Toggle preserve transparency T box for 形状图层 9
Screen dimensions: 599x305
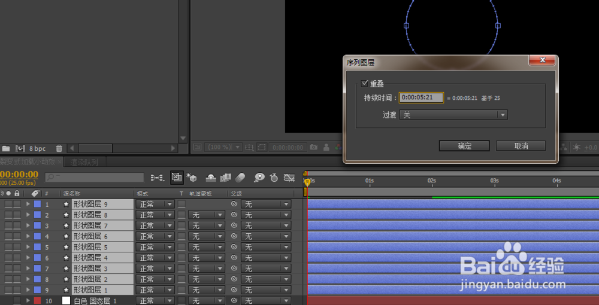(x=181, y=204)
